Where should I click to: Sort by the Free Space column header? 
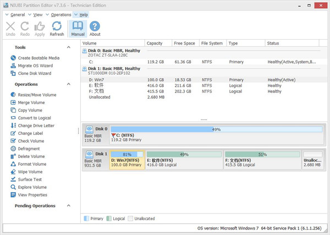[x=185, y=43]
